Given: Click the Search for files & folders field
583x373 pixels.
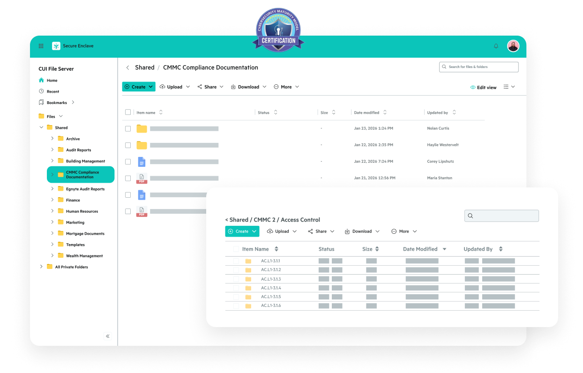Looking at the screenshot, I should point(479,67).
